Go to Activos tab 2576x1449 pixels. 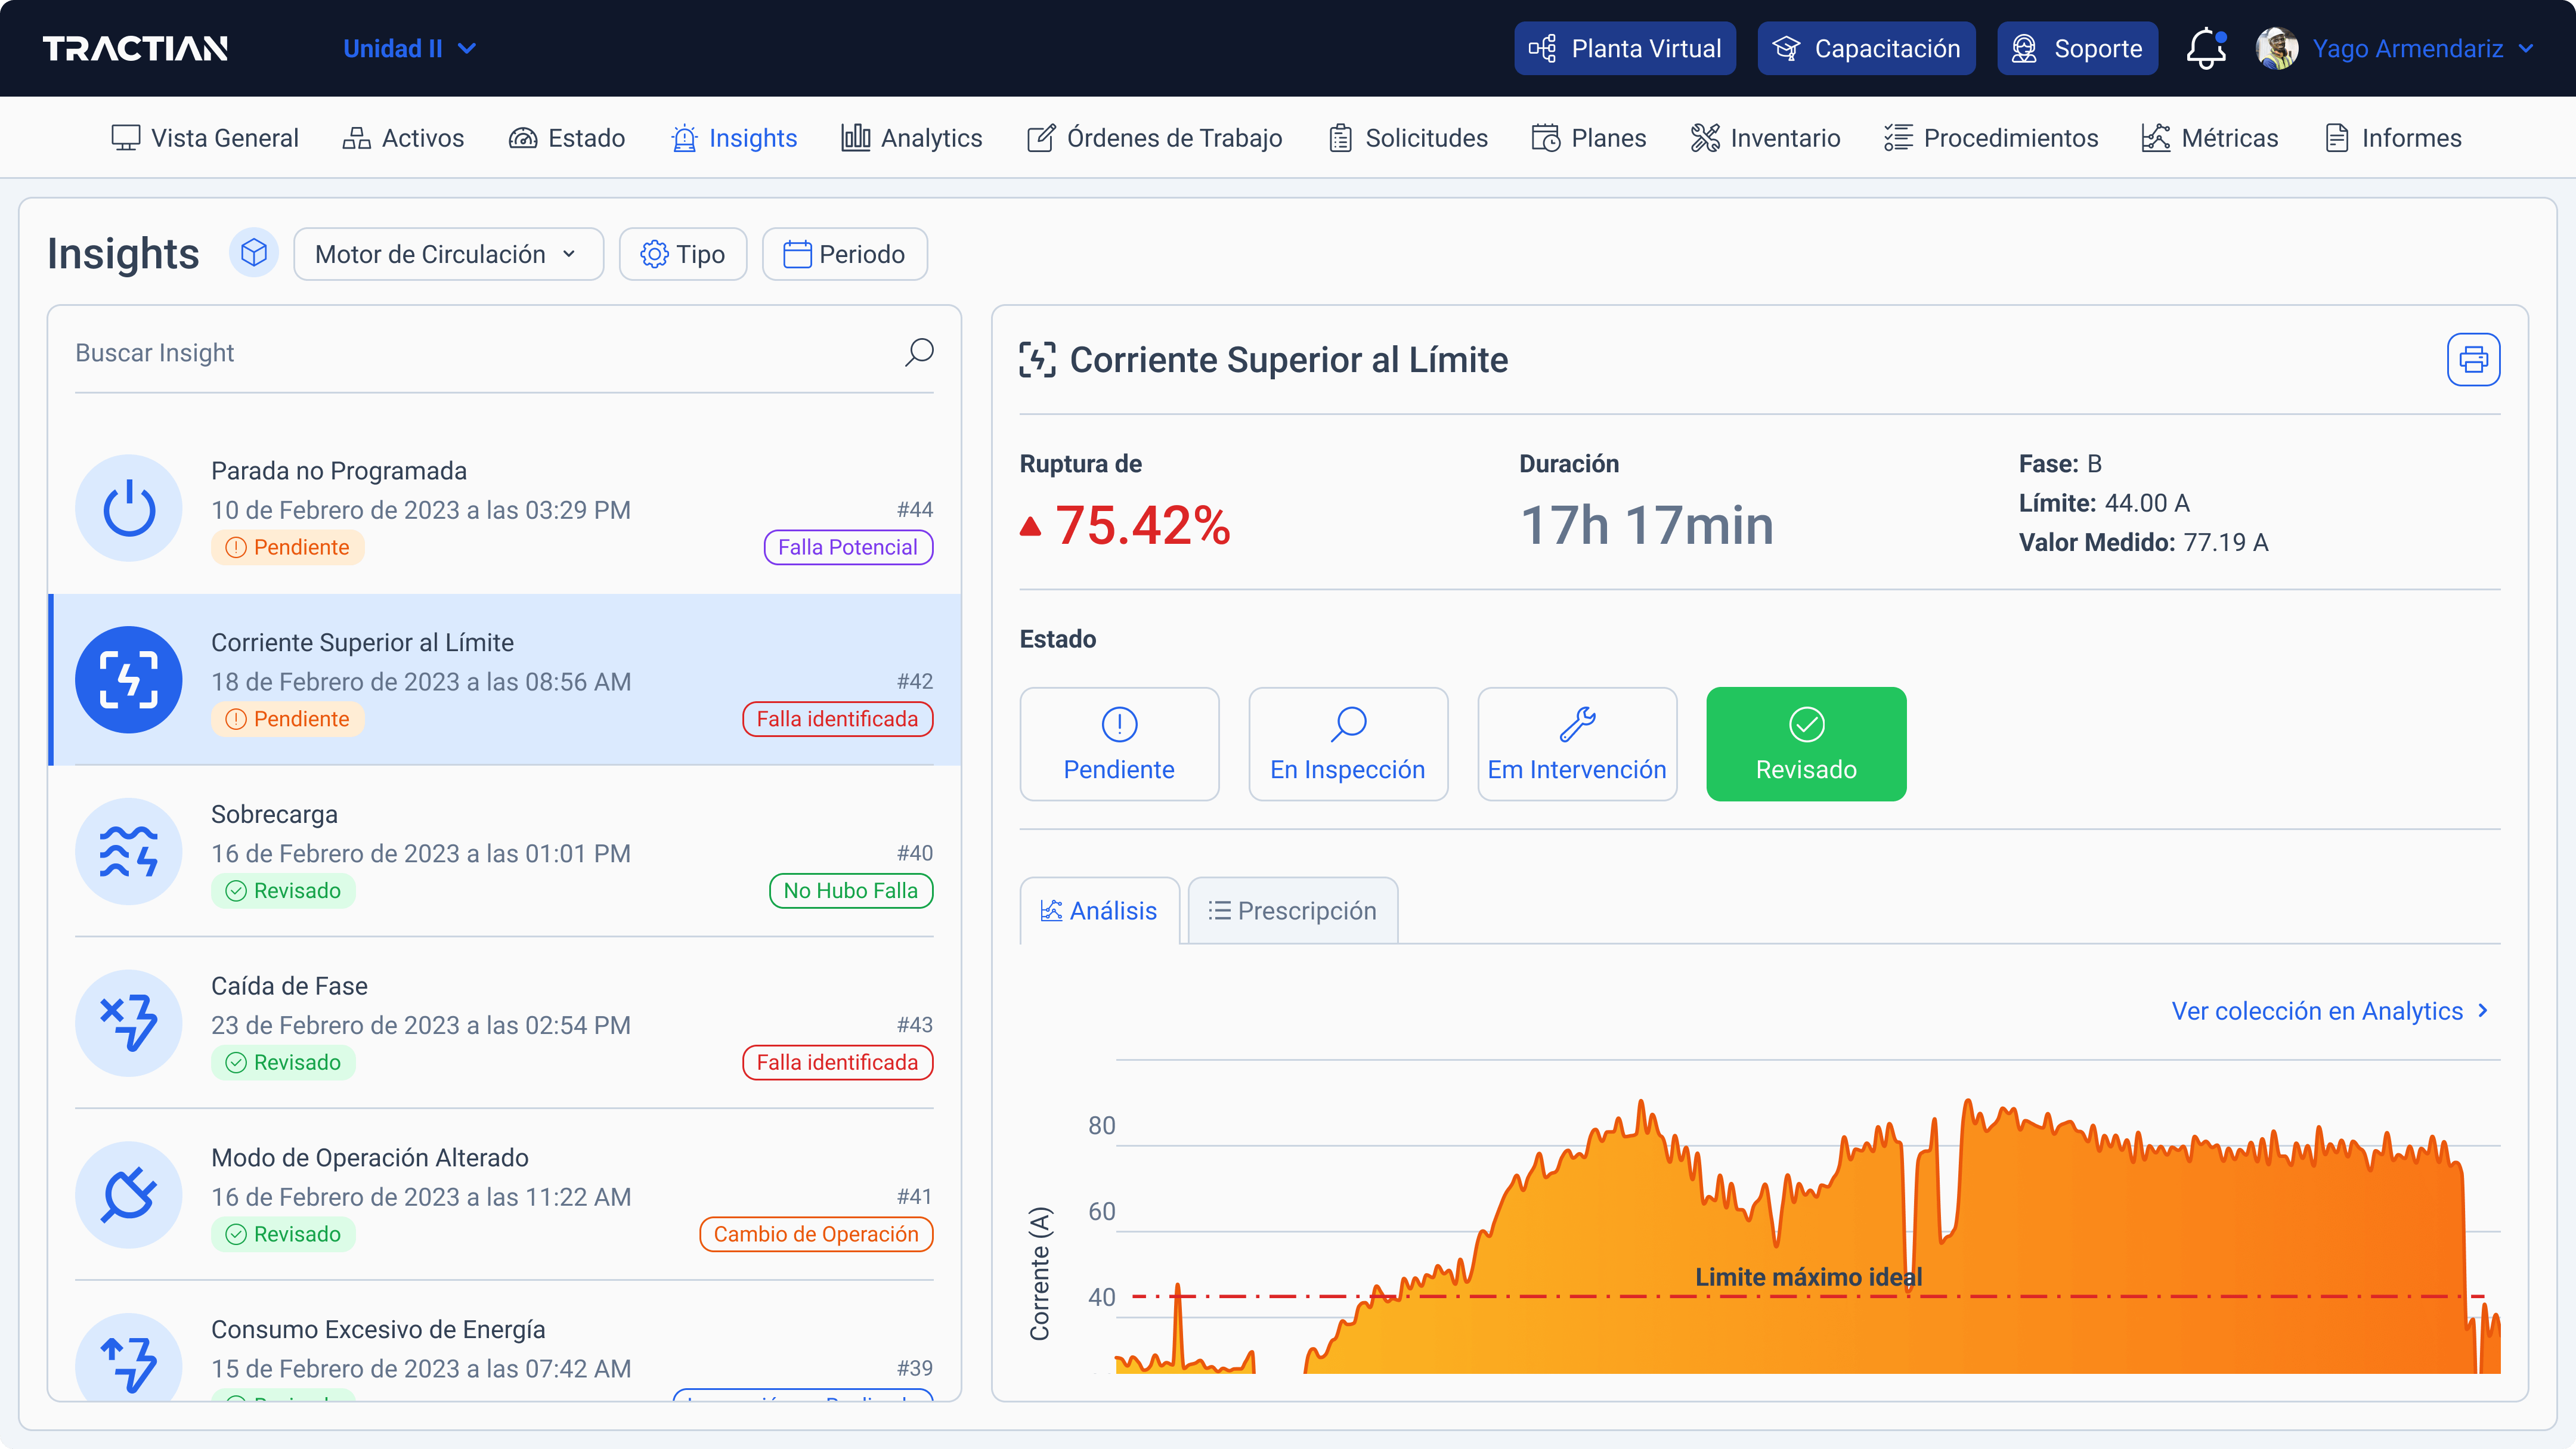pyautogui.click(x=403, y=138)
